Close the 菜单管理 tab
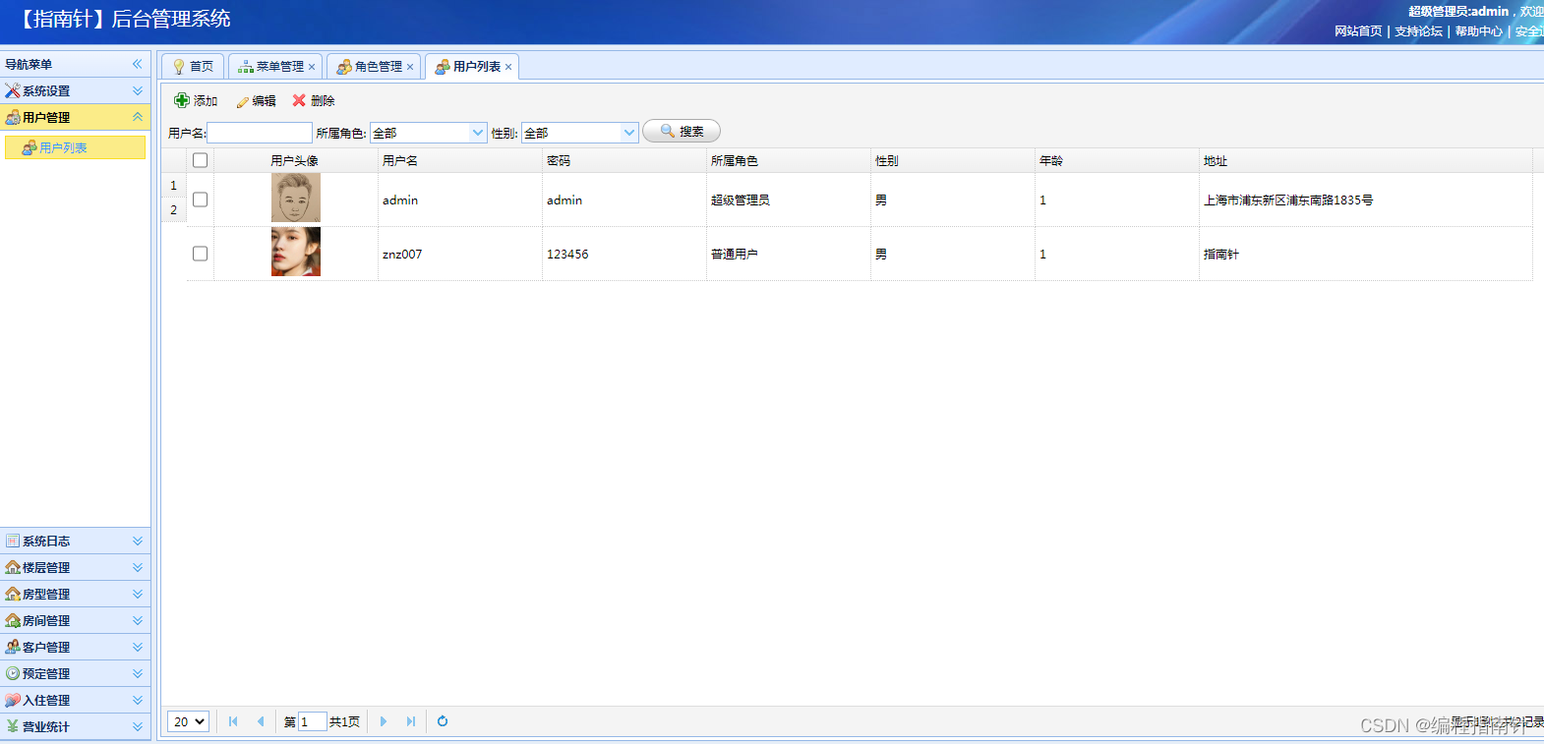Screen dimensions: 1544x744 312,67
